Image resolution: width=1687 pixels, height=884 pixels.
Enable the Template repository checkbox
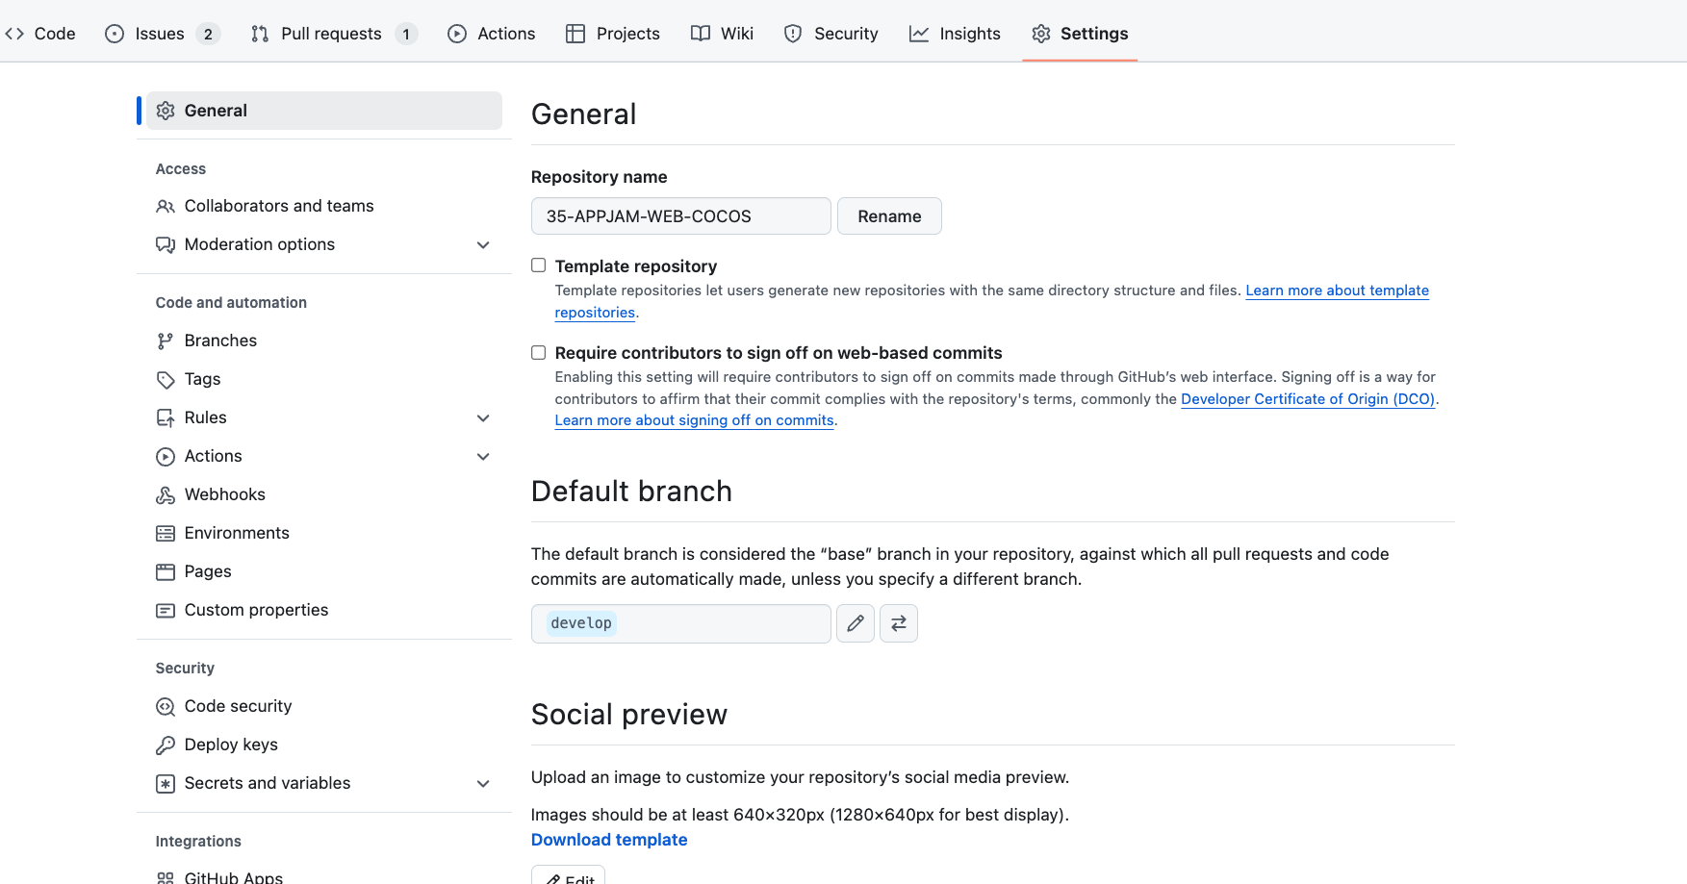[x=539, y=265]
